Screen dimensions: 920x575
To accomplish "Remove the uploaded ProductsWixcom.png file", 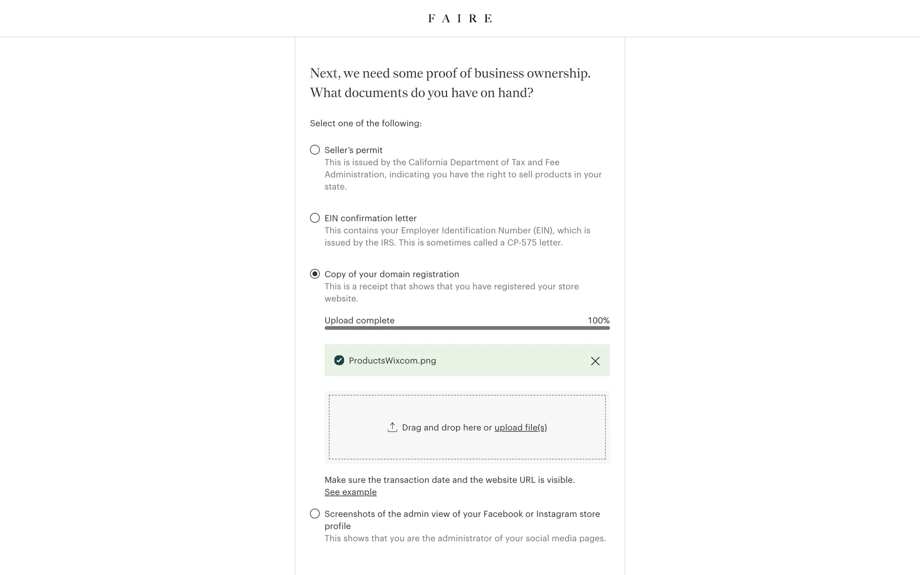I will pyautogui.click(x=595, y=361).
